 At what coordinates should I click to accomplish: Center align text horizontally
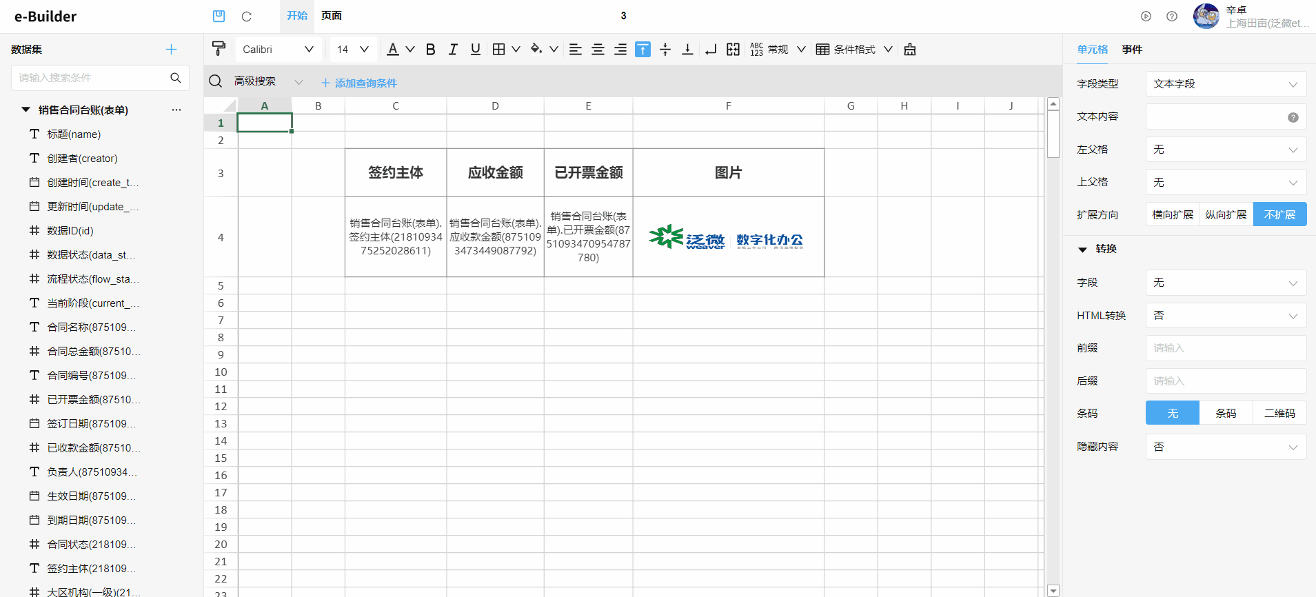[x=598, y=50]
